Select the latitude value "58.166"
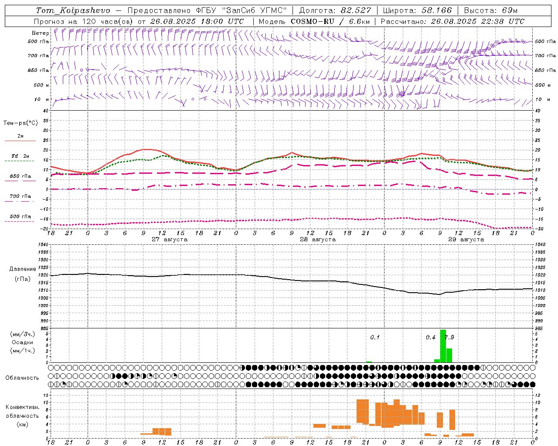 click(437, 10)
